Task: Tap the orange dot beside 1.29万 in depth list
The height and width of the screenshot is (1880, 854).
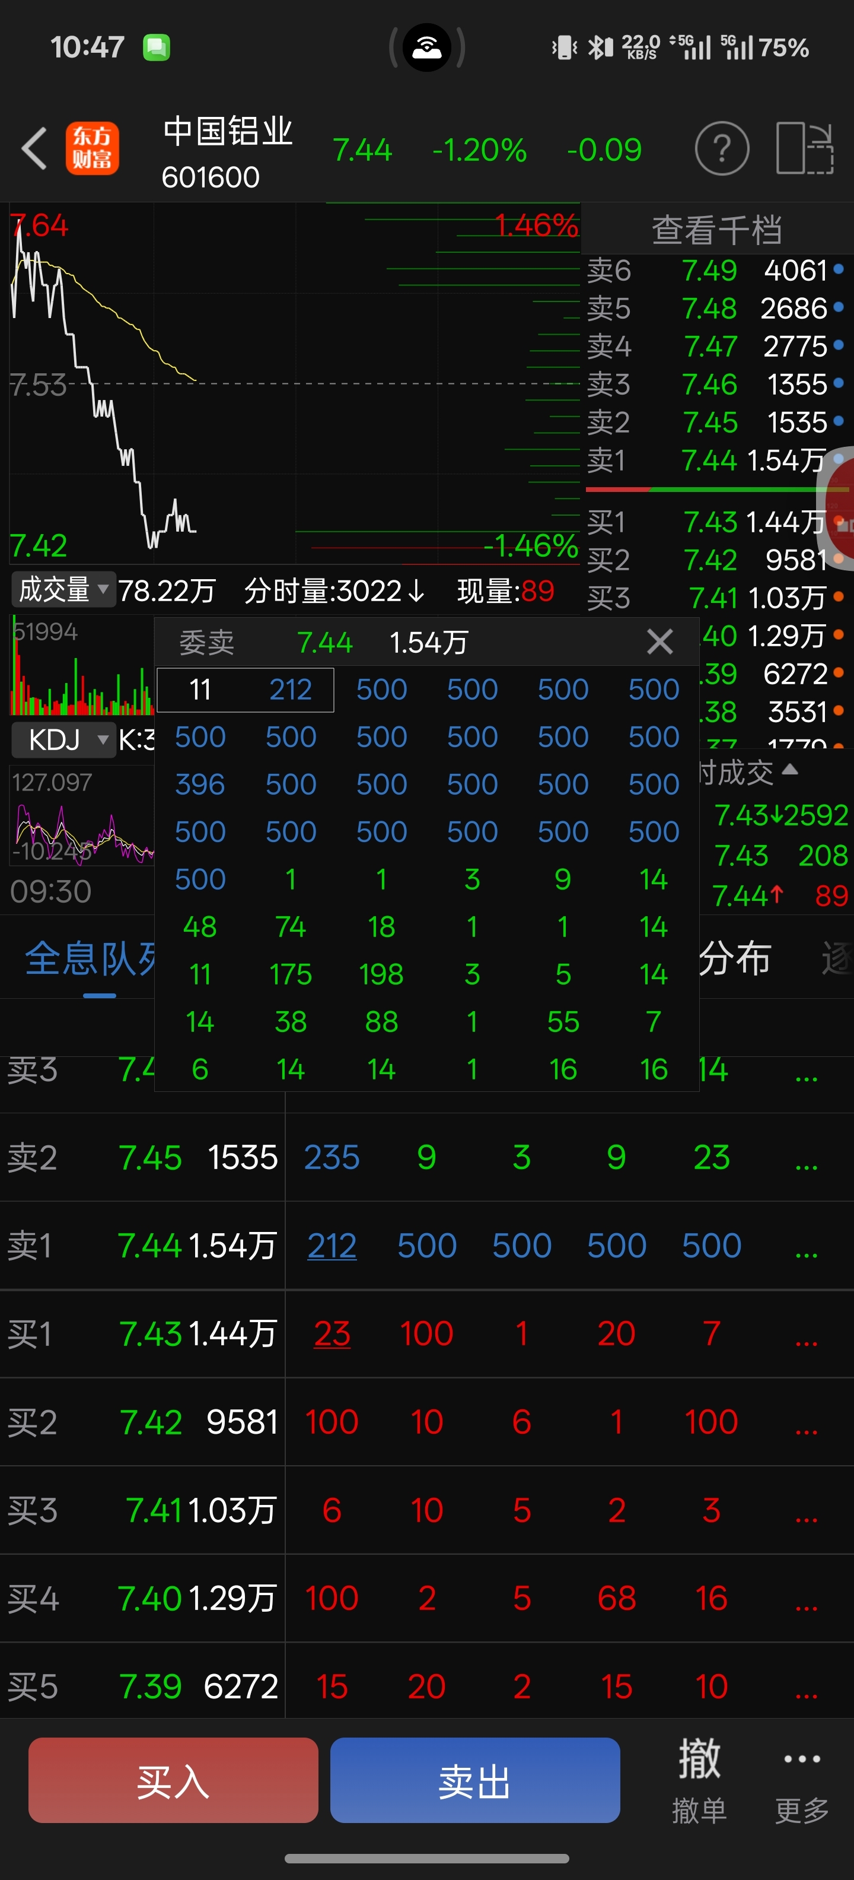Action: click(838, 636)
